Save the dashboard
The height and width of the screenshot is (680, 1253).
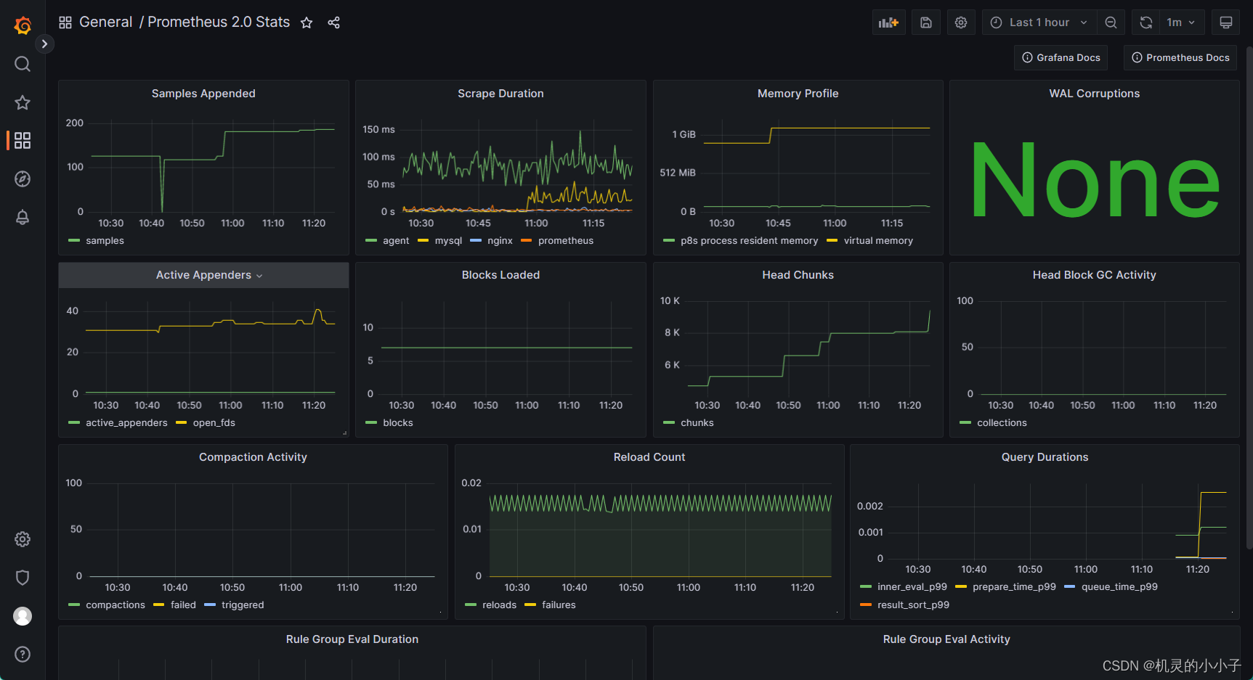[x=926, y=22]
